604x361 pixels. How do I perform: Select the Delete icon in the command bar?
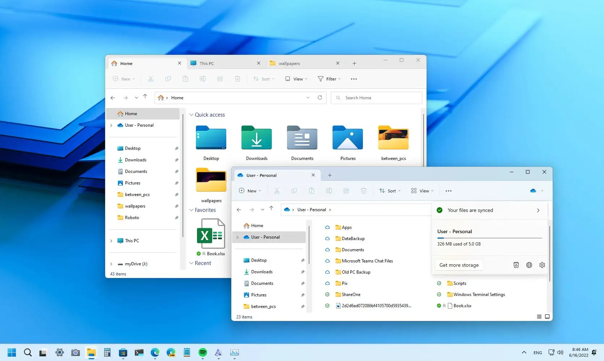coord(363,191)
